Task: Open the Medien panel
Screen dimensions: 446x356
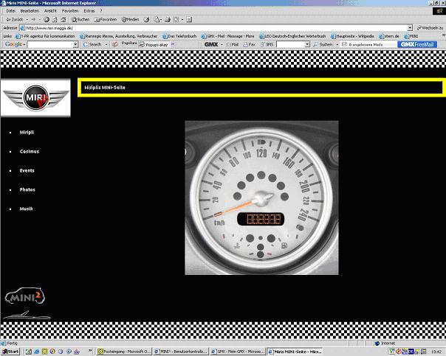Action: coord(131,19)
